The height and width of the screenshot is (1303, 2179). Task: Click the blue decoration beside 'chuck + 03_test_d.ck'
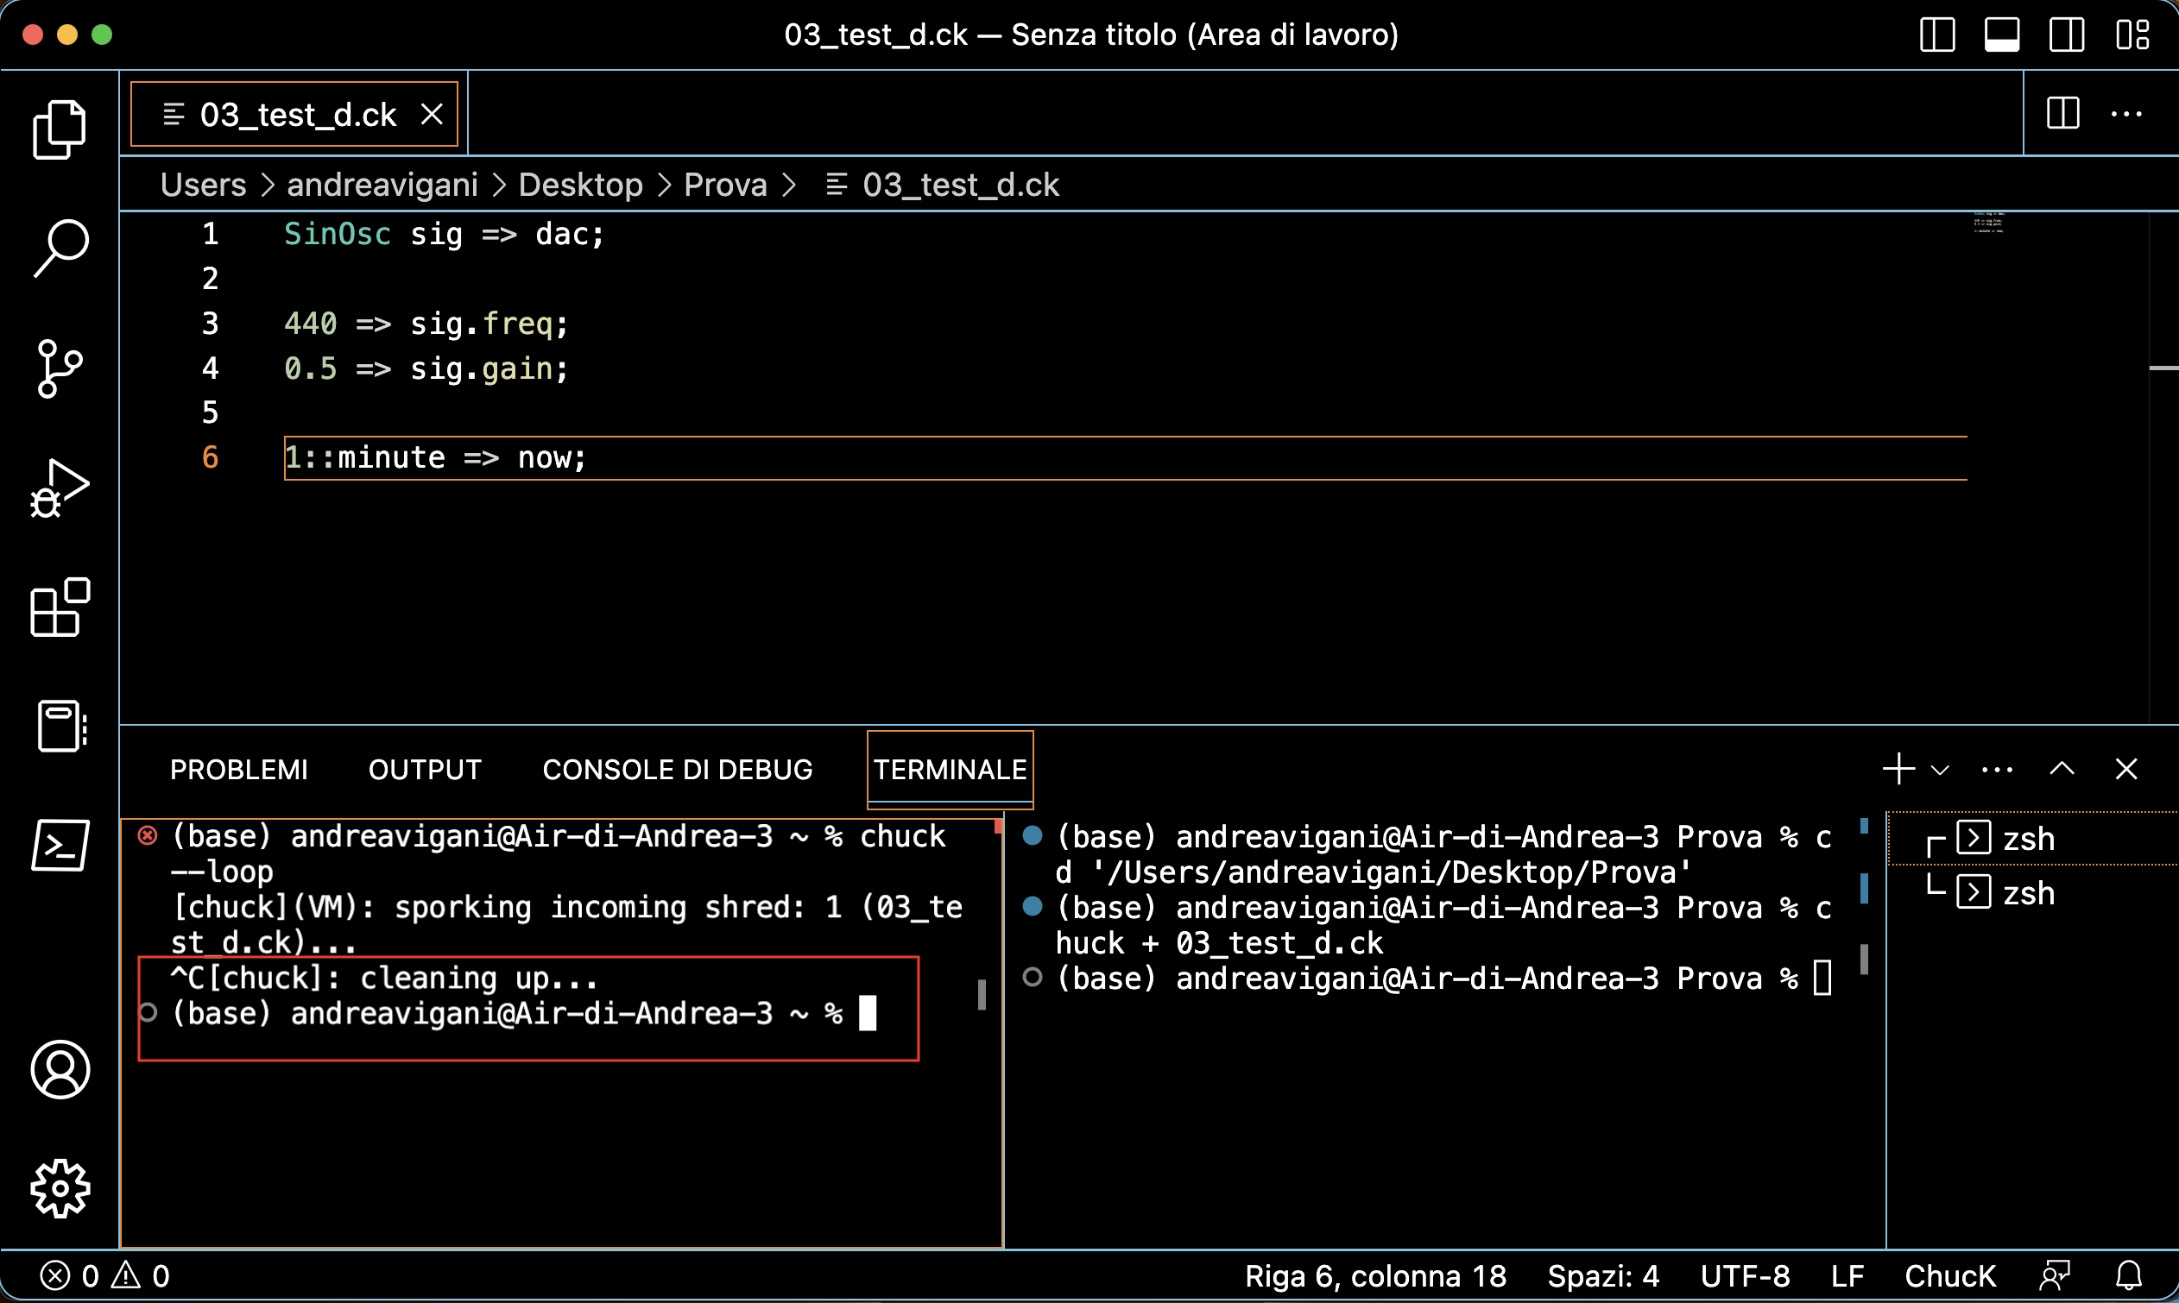pos(1032,906)
